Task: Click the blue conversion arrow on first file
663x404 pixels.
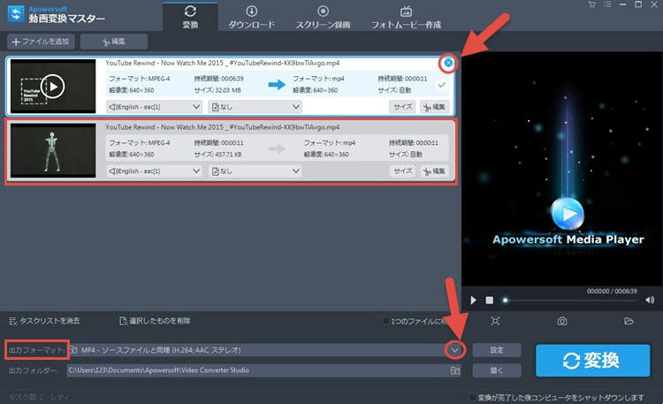Action: click(277, 85)
